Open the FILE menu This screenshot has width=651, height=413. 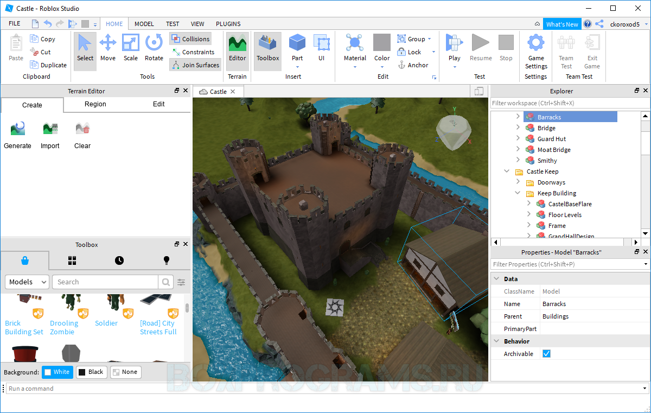(15, 24)
